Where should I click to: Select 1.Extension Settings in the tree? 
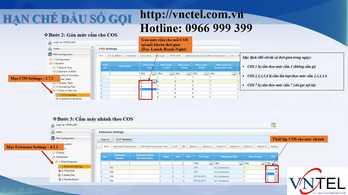click(x=72, y=167)
